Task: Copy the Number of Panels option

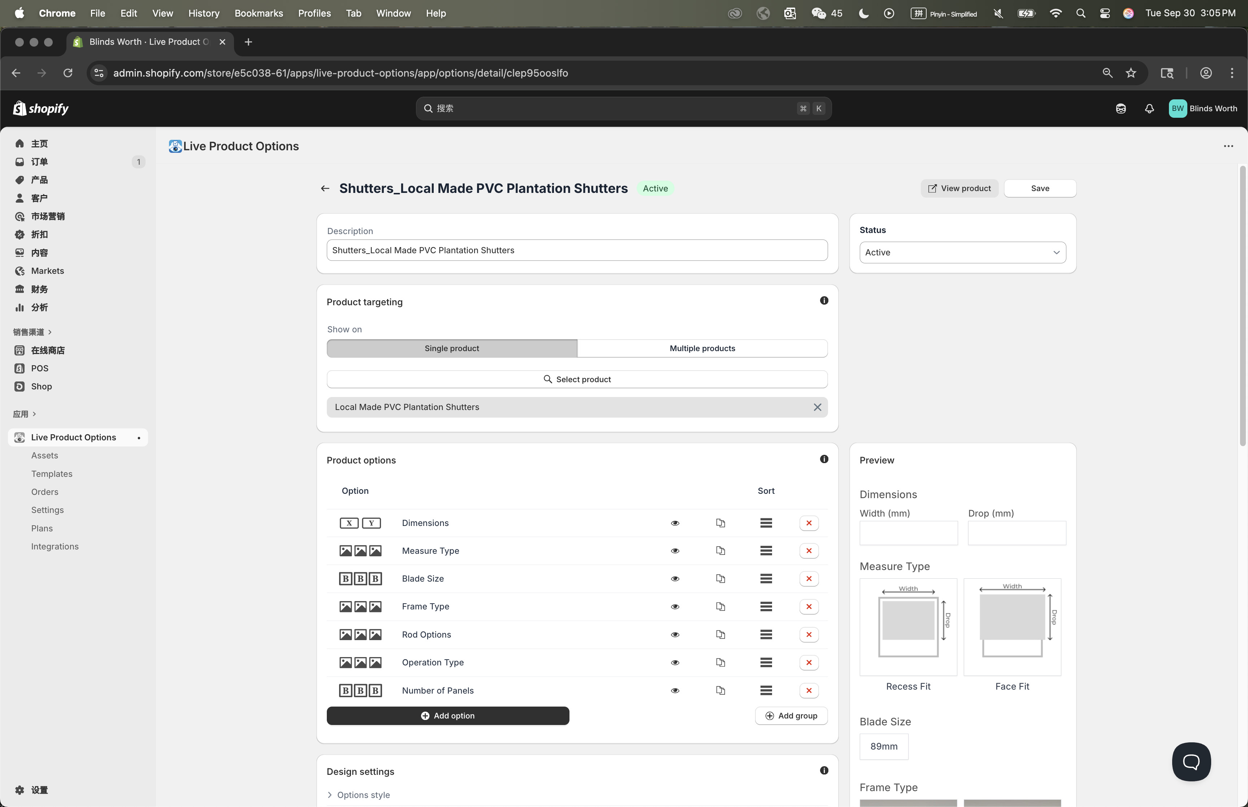Action: pos(720,691)
